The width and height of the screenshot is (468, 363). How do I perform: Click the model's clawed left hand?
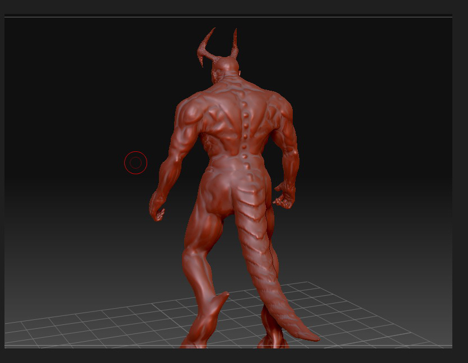pyautogui.click(x=156, y=206)
